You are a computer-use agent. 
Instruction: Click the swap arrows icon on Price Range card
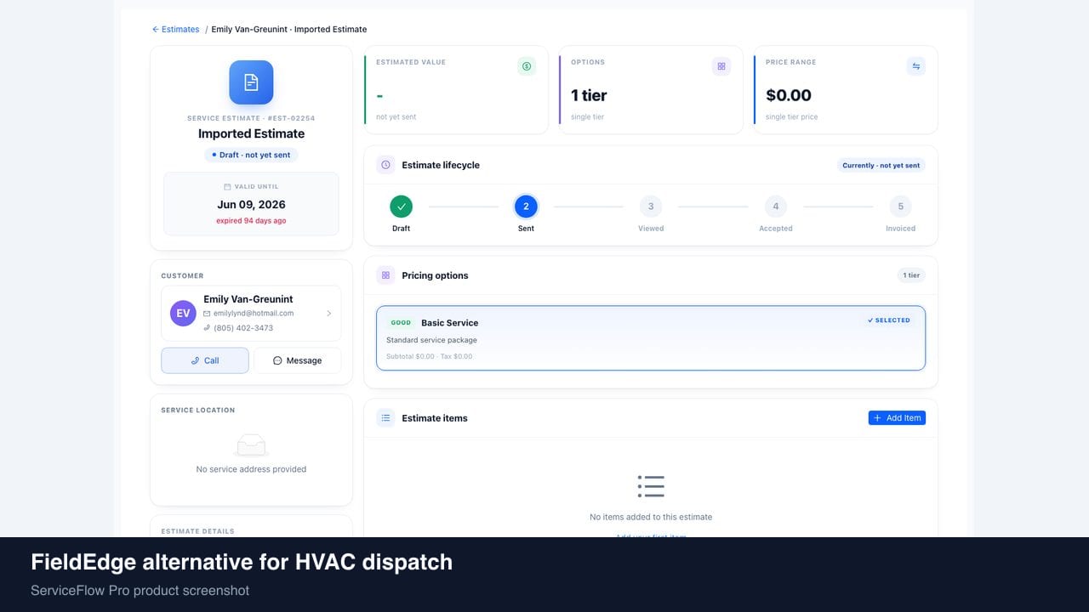click(916, 66)
